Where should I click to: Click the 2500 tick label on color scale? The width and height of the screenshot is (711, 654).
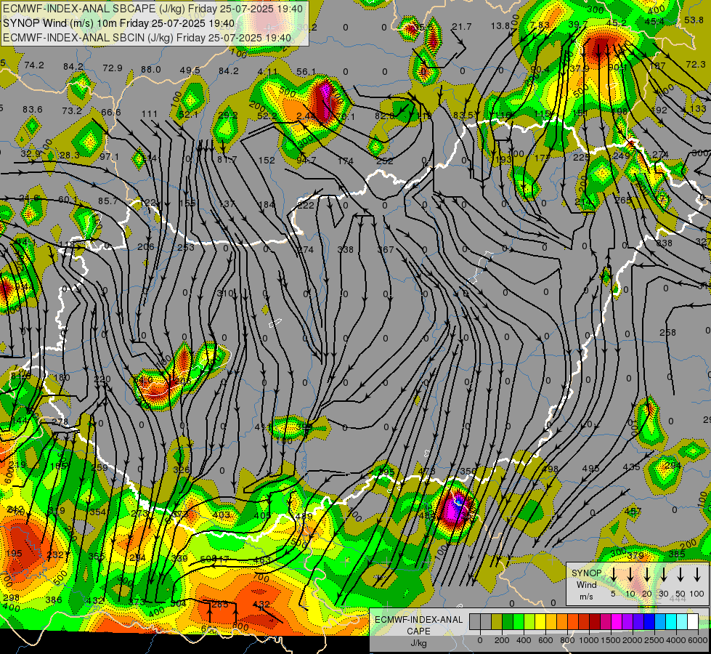[654, 640]
